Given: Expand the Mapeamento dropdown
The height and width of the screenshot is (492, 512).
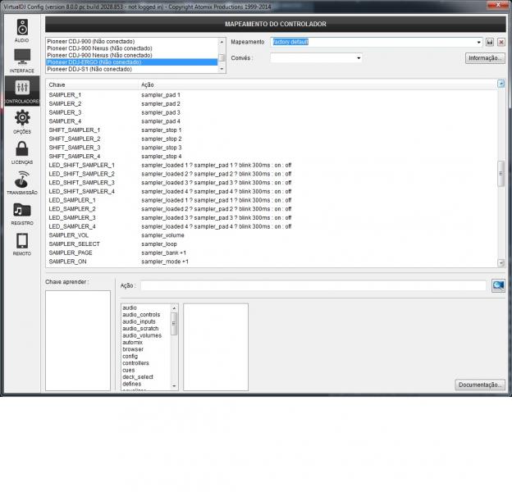Looking at the screenshot, I should [478, 42].
